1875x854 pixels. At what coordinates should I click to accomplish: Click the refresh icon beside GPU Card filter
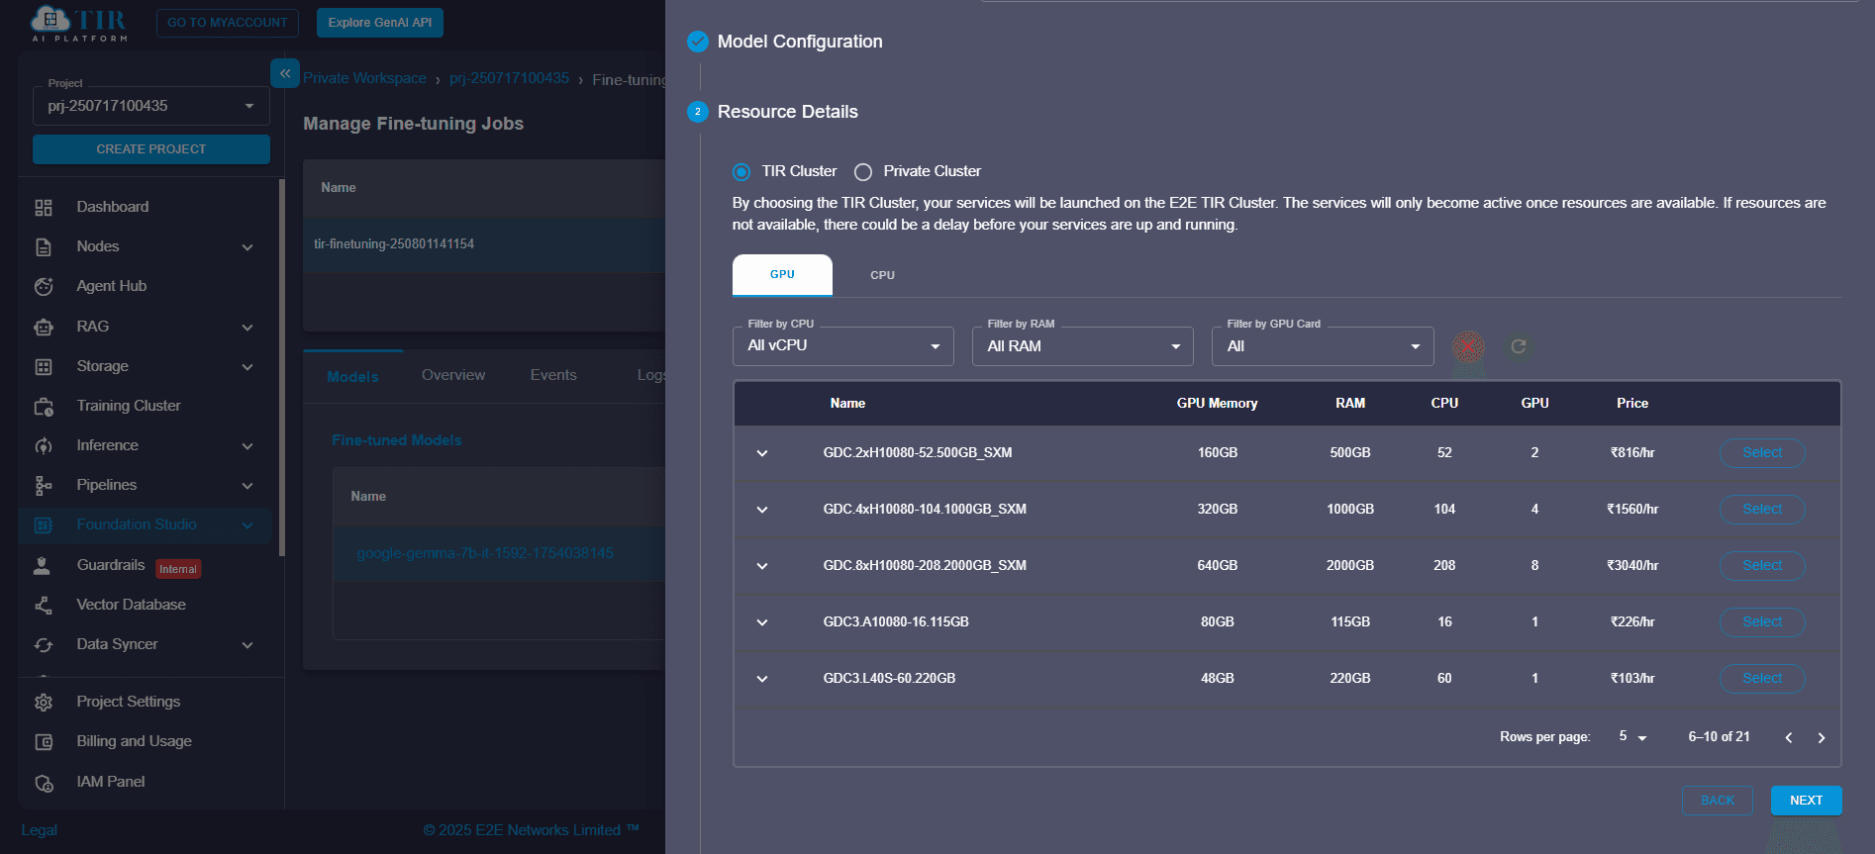1518,346
